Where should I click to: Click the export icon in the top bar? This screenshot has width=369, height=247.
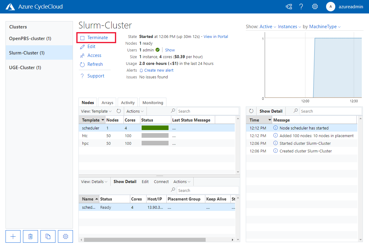pos(288,6)
